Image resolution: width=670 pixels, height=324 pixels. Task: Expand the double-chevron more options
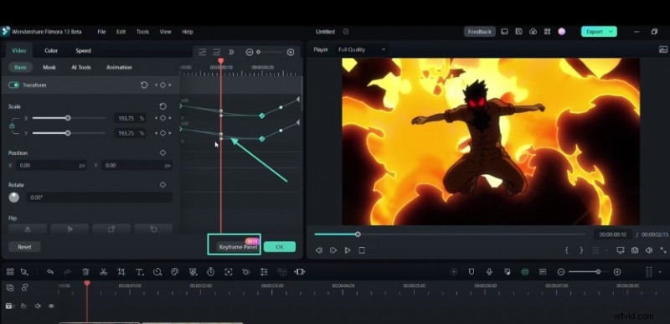click(x=231, y=52)
